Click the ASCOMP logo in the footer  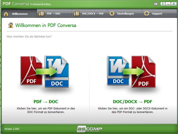tap(89, 129)
